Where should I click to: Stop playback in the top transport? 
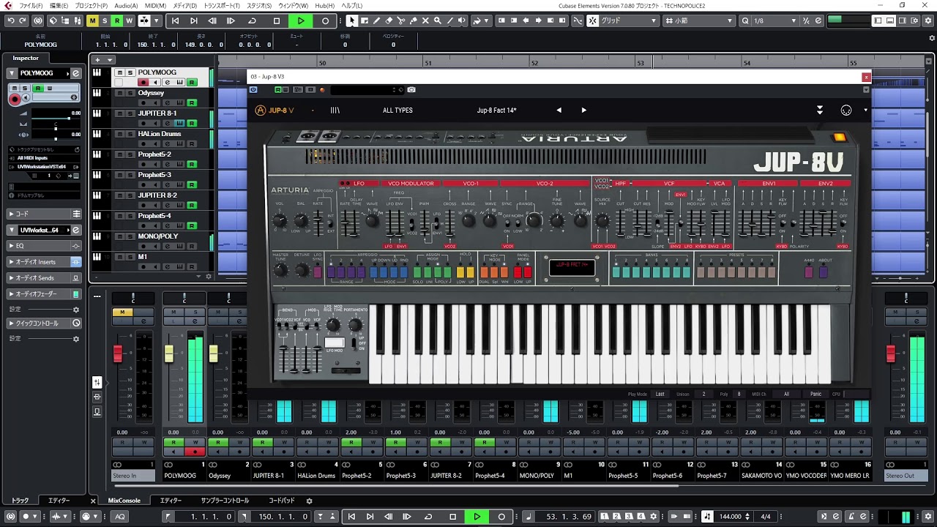pos(277,20)
